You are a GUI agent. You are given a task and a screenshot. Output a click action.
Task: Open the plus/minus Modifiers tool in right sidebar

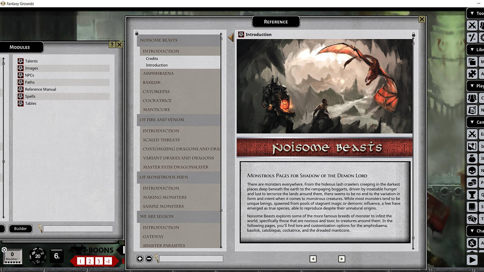coord(473,37)
